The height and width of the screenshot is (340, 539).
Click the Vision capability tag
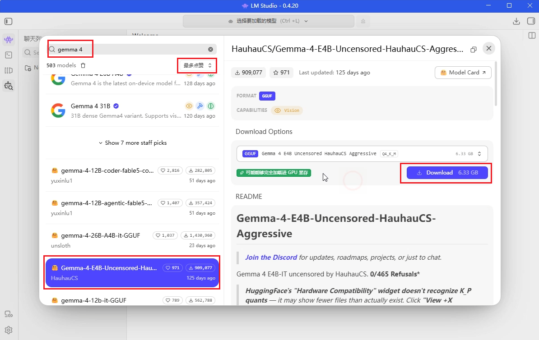pos(287,110)
